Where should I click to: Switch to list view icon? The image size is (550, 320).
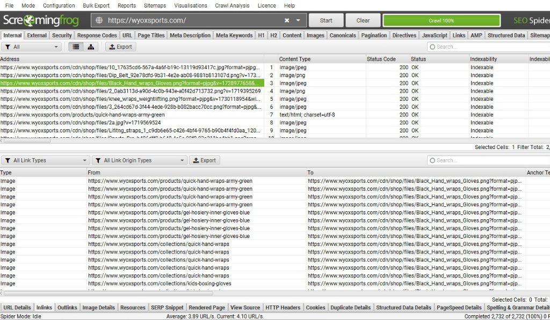(x=76, y=47)
